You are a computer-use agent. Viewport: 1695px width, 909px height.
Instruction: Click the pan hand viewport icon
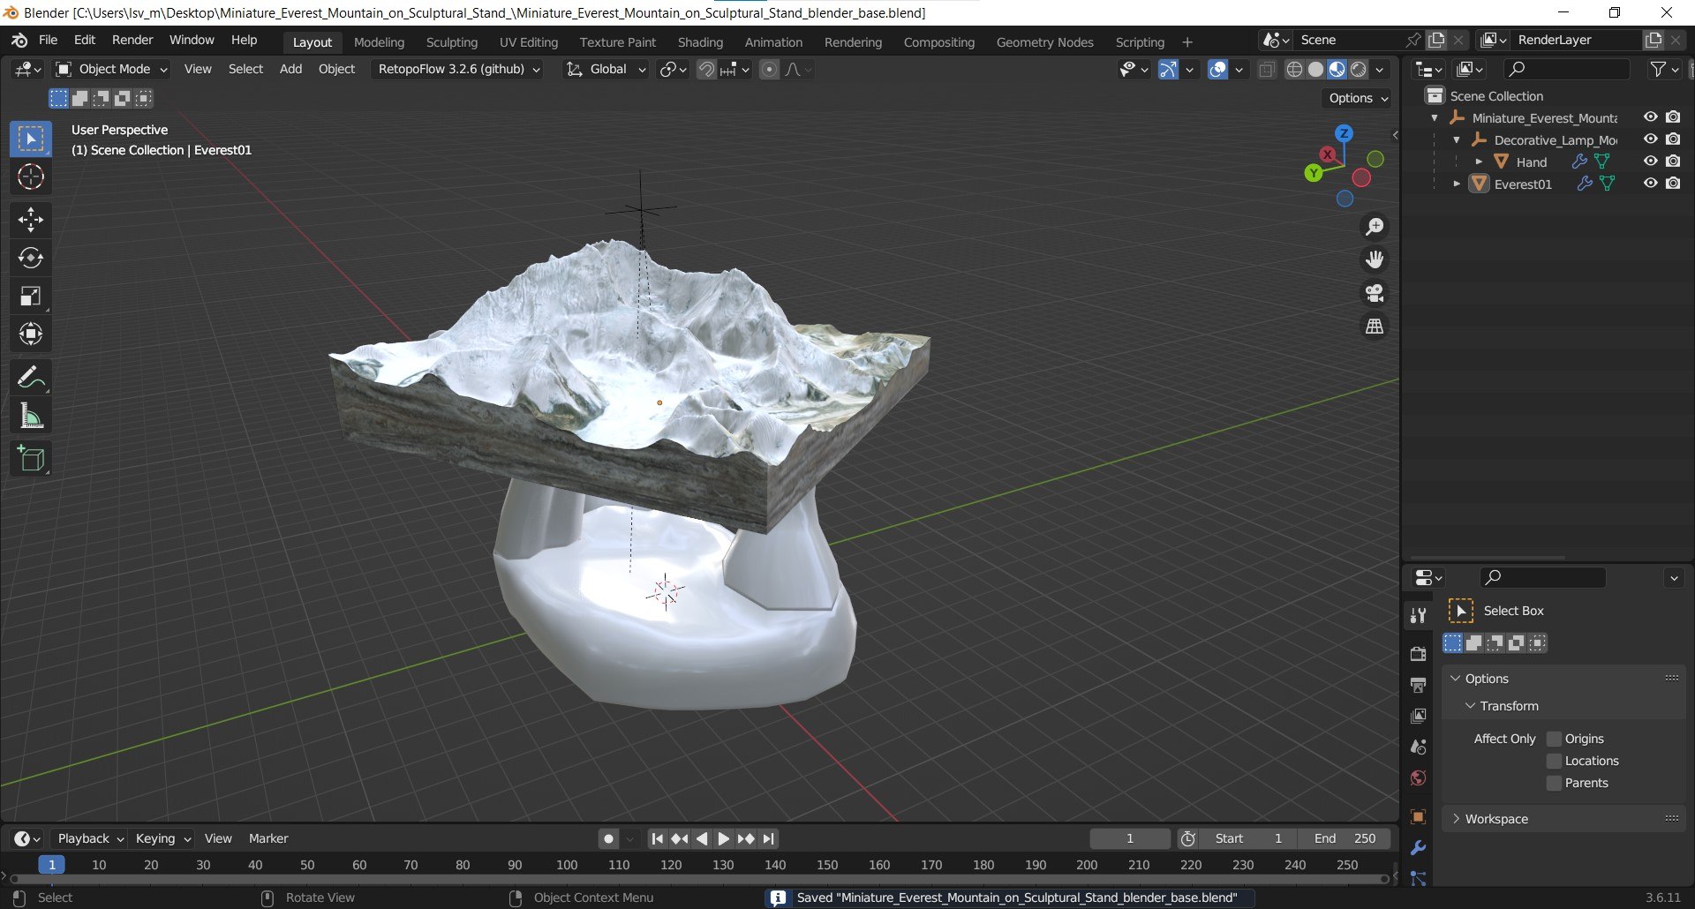click(x=1375, y=259)
